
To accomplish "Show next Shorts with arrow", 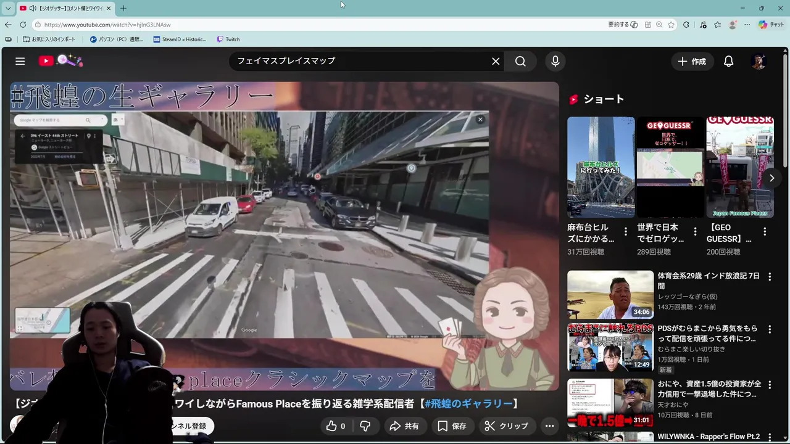I will tap(771, 178).
